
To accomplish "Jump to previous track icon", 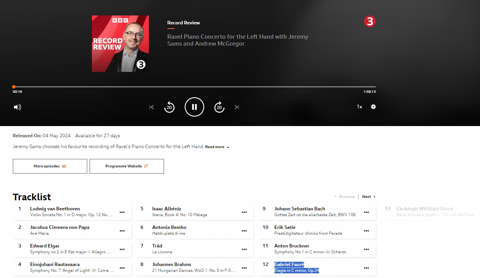I will click(152, 107).
